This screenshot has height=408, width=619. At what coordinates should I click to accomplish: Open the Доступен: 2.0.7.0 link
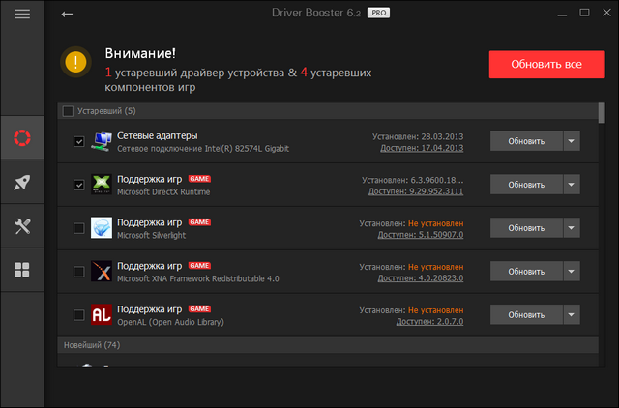point(429,322)
